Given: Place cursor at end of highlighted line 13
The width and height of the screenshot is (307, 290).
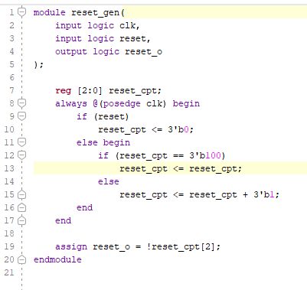Looking at the screenshot, I should point(242,168).
